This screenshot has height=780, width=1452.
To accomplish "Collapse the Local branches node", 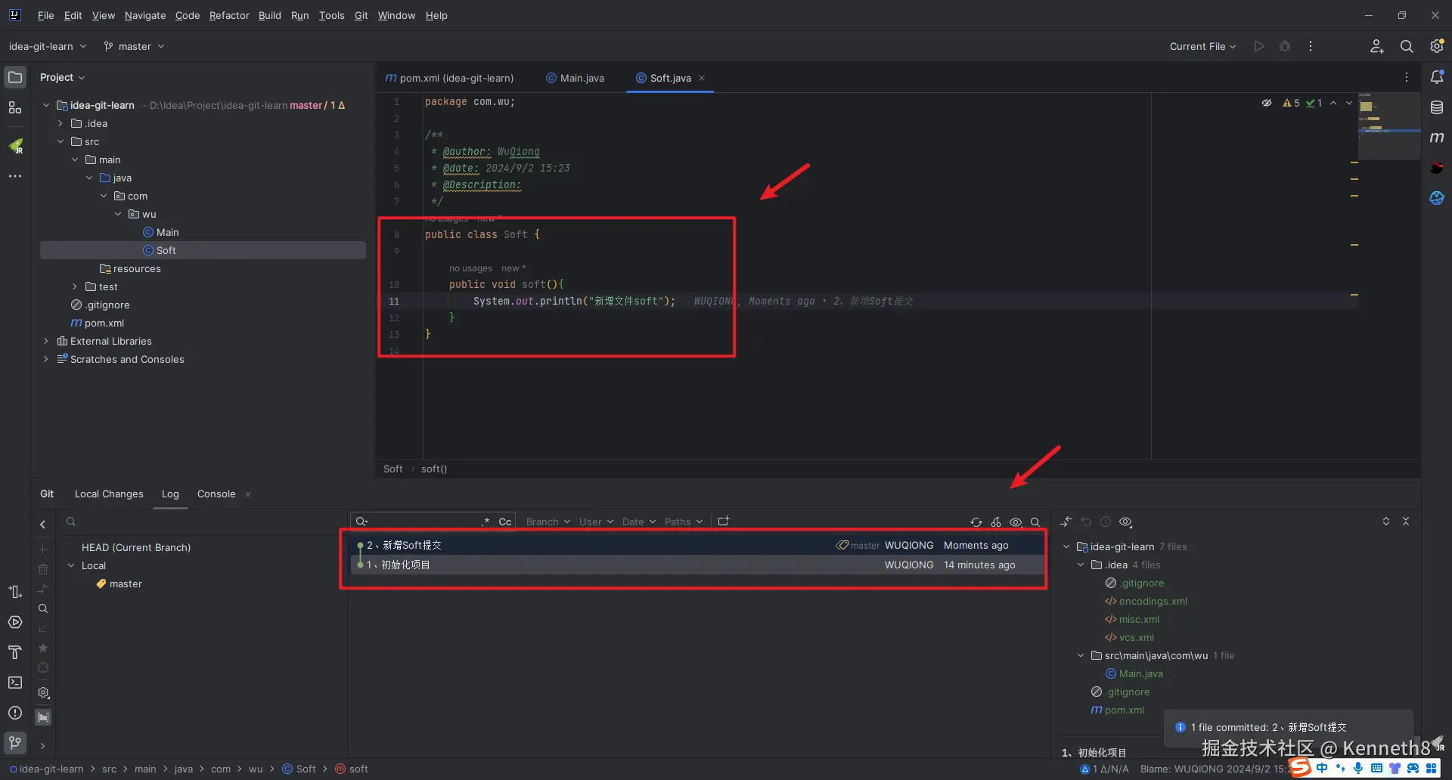I will 71,565.
